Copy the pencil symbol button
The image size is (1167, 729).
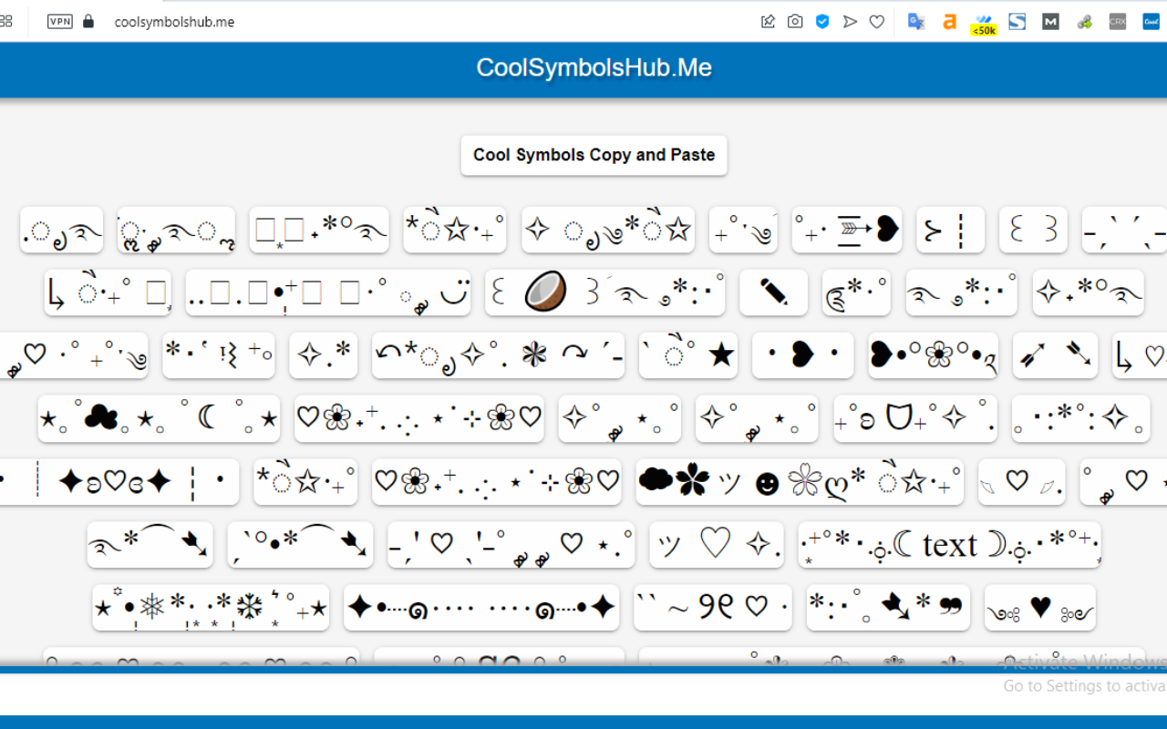(x=773, y=293)
